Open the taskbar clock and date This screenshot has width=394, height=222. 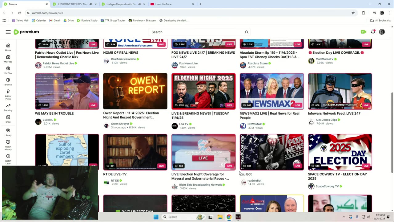click(x=380, y=217)
